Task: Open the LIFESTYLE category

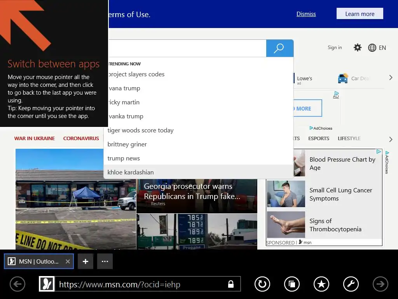Action: (x=349, y=138)
